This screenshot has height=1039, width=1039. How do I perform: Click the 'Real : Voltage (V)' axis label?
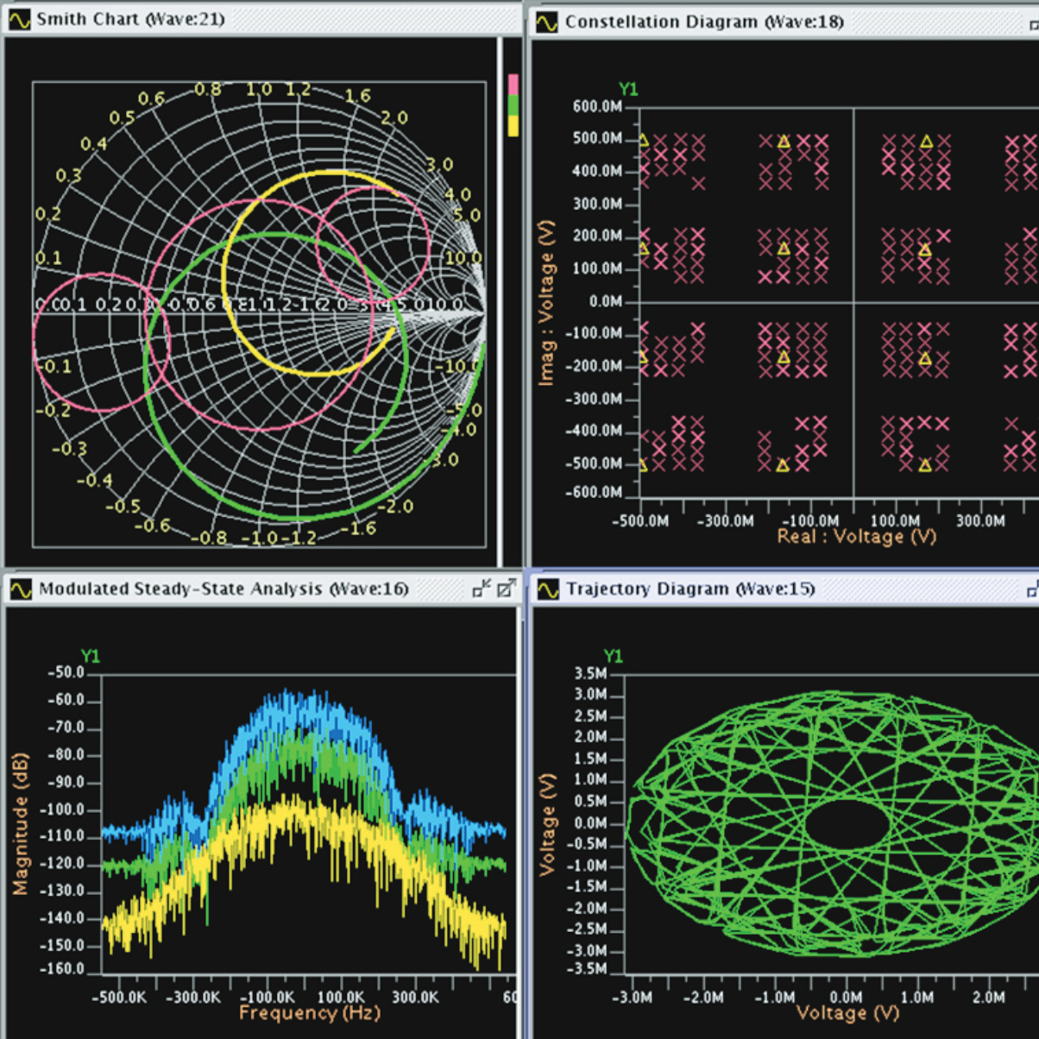(856, 537)
